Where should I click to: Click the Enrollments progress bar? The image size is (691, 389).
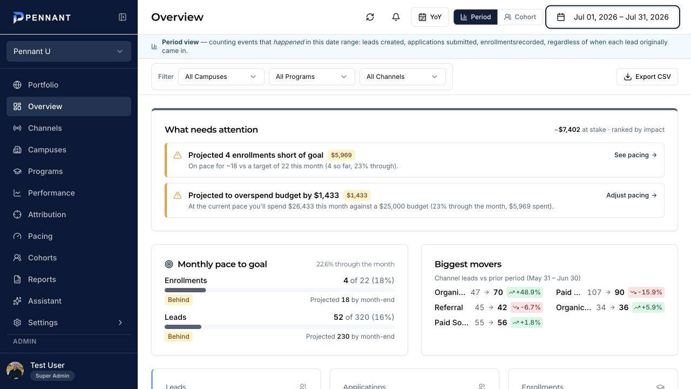coord(280,290)
